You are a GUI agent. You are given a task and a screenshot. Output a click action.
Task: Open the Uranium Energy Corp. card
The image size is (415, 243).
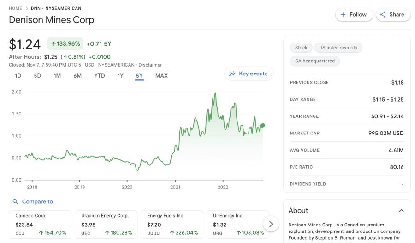(x=106, y=224)
